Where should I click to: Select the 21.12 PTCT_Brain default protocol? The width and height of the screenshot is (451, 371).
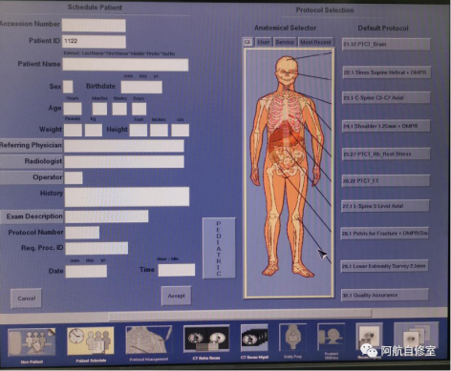pos(386,44)
